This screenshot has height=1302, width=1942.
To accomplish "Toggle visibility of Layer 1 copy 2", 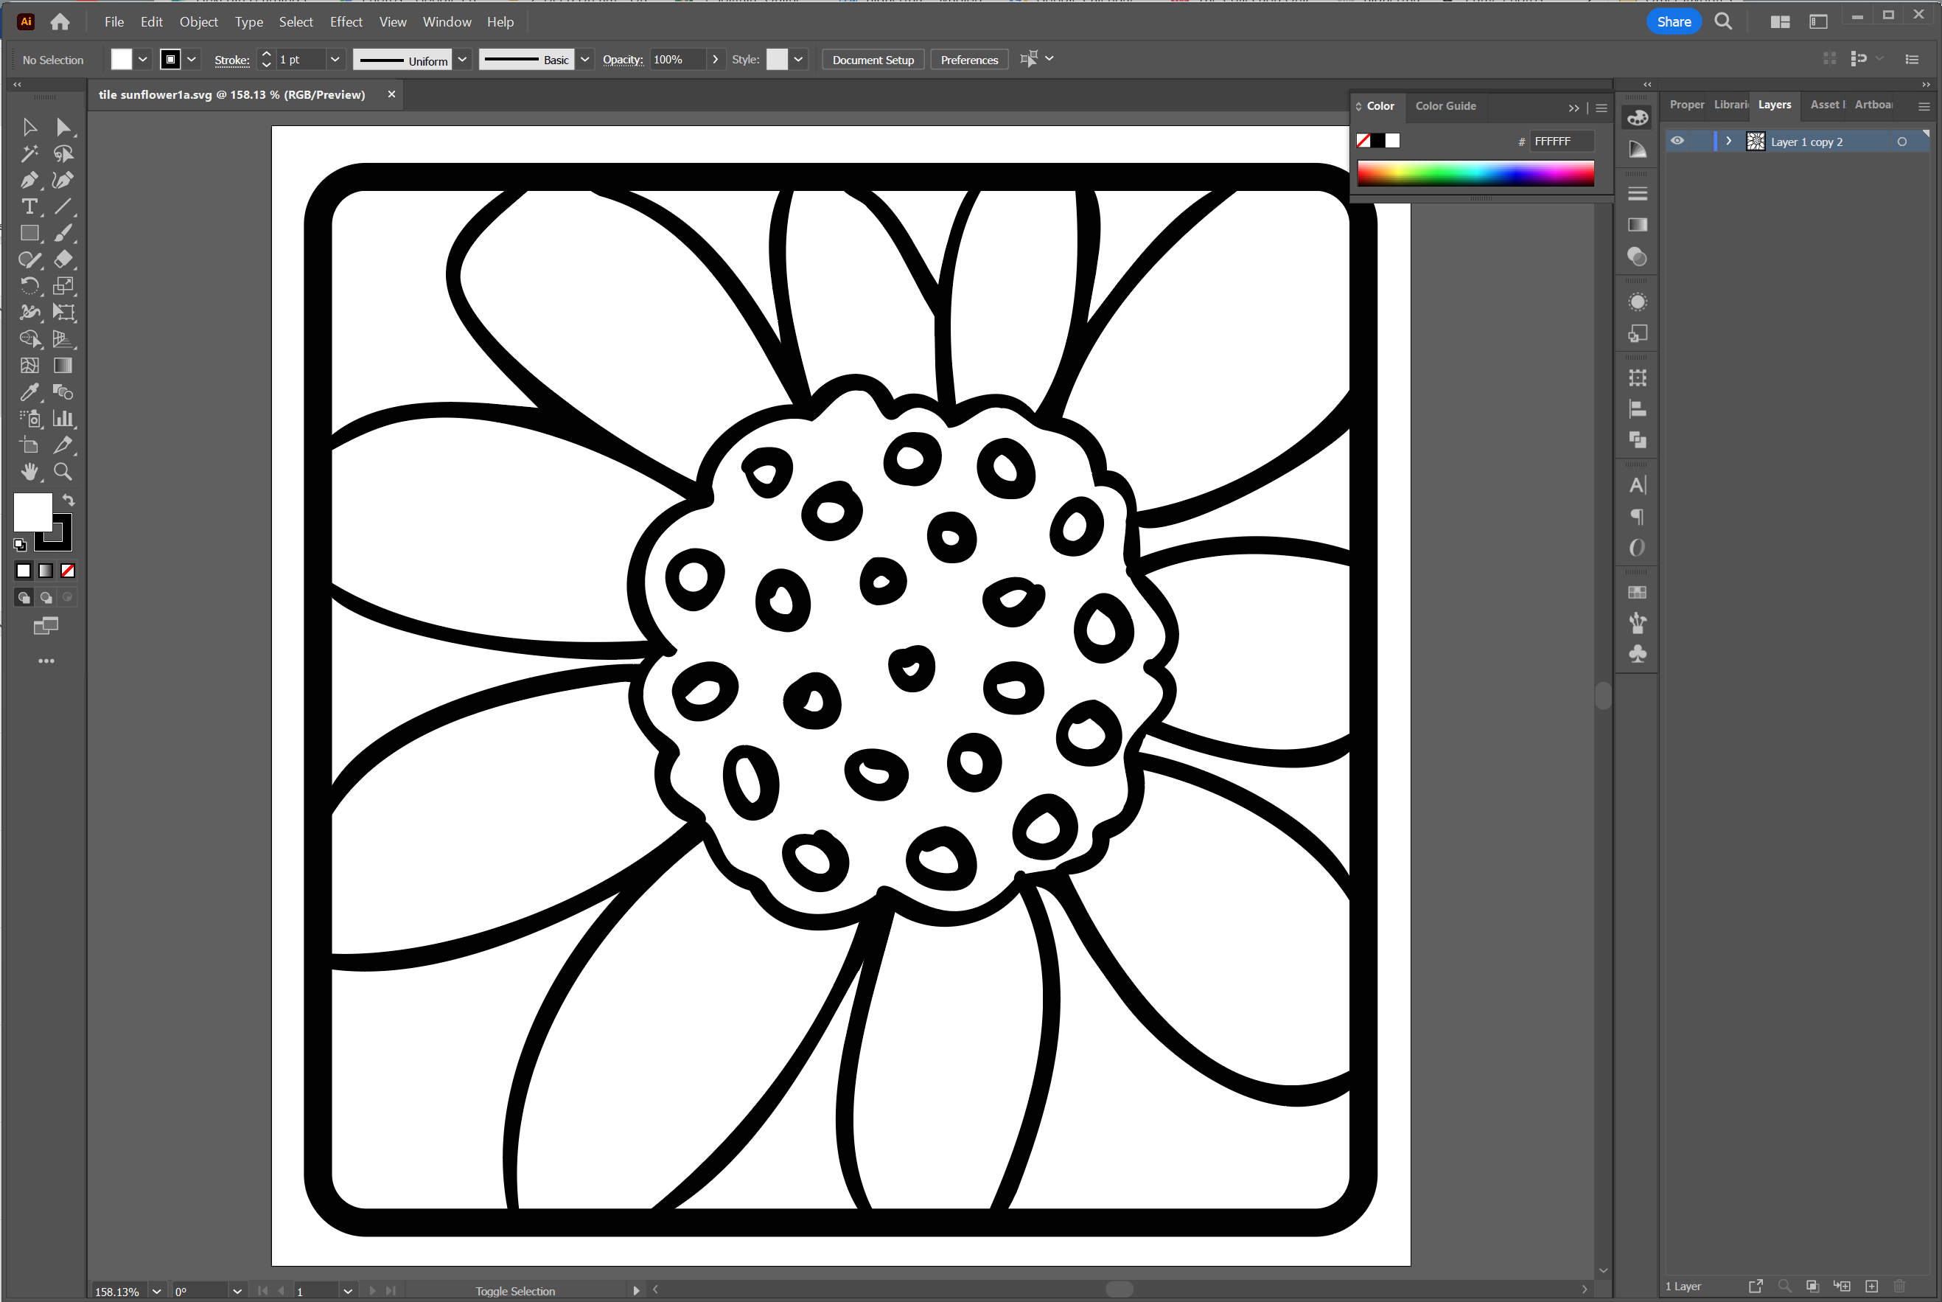I will point(1677,141).
